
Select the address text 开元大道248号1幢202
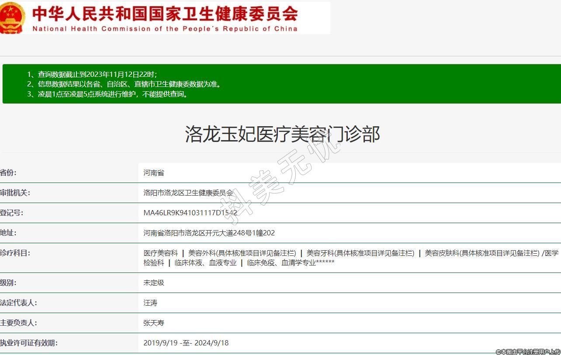240,233
